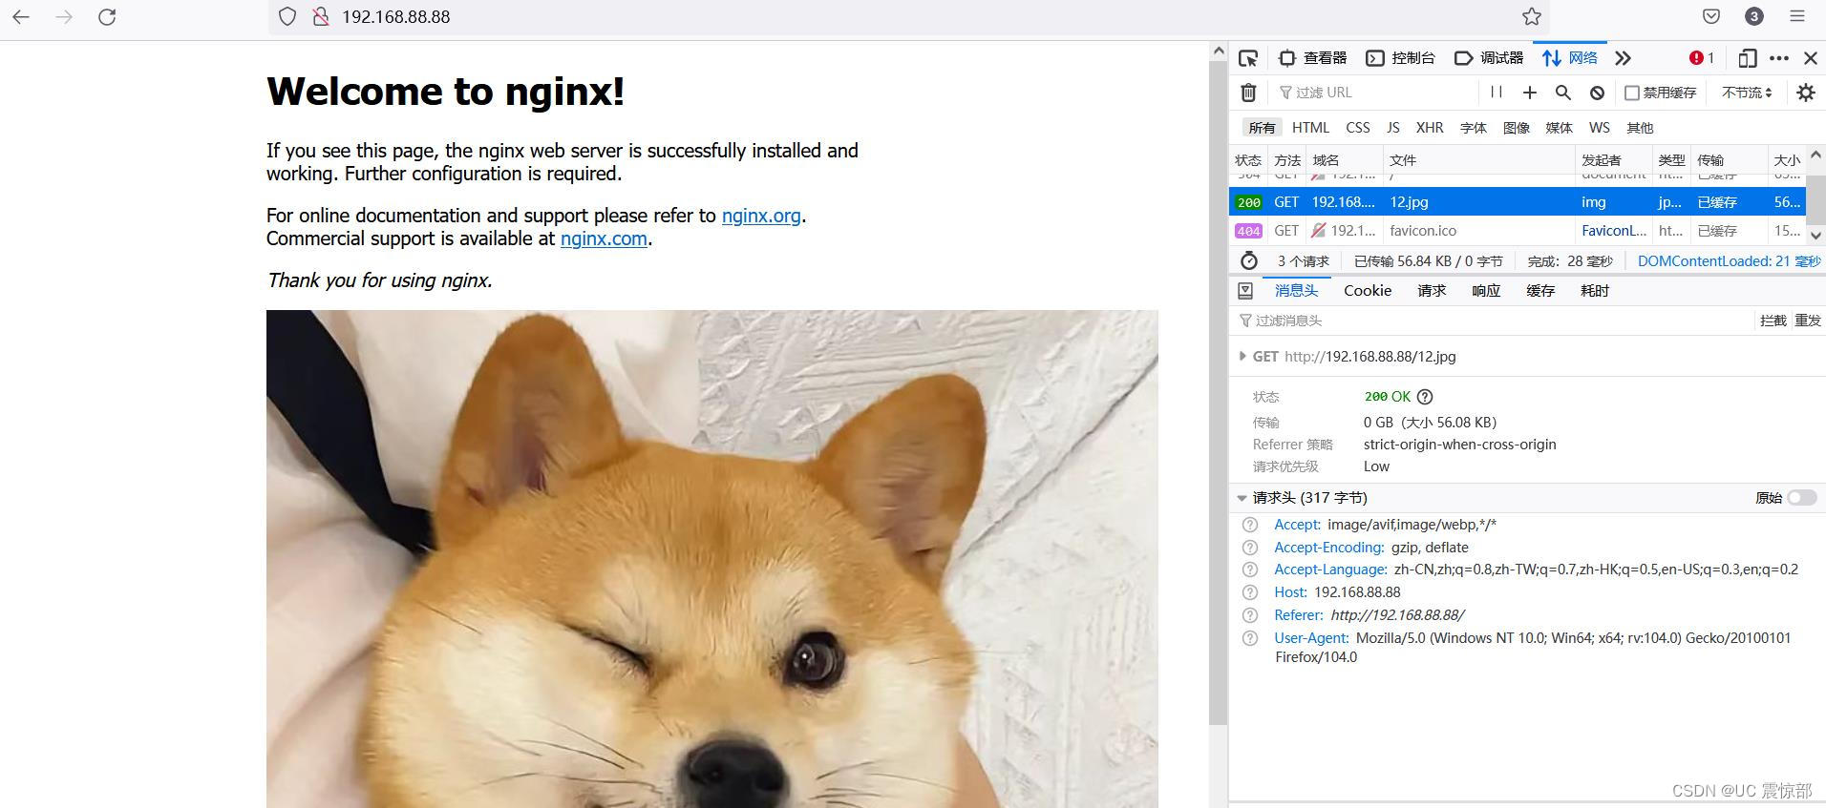Open the 不节流 throttling dropdown
This screenshot has width=1826, height=808.
point(1747,93)
